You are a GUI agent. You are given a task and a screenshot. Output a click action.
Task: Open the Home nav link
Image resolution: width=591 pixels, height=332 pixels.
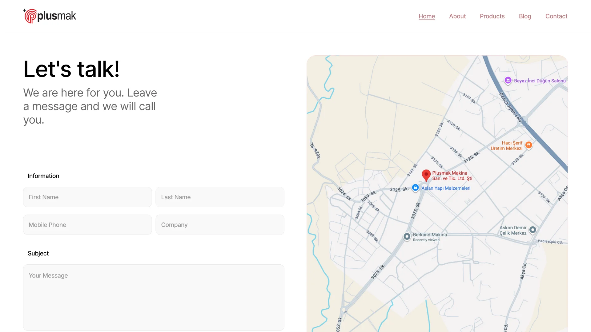(427, 16)
